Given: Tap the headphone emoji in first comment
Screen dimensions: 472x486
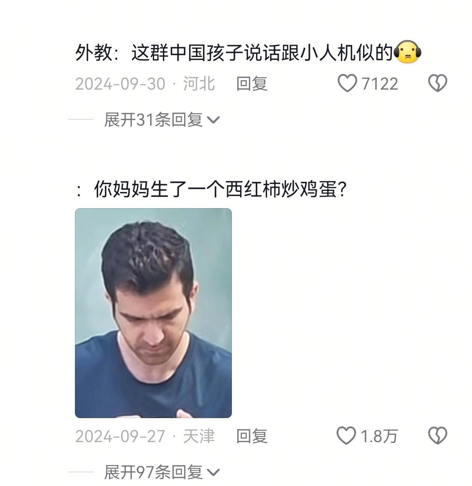Looking at the screenshot, I should [408, 52].
